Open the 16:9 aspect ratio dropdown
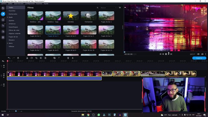 coord(192,54)
